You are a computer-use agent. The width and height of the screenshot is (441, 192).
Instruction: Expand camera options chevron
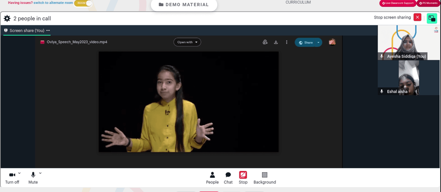click(19, 173)
